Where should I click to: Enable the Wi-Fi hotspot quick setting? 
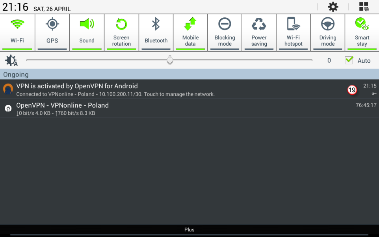click(294, 32)
